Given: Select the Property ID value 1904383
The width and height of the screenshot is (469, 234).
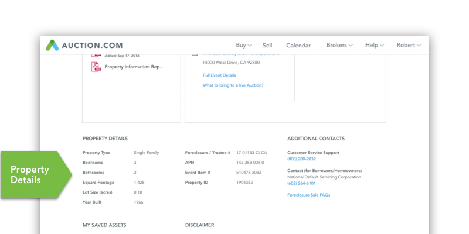Looking at the screenshot, I should click(246, 183).
